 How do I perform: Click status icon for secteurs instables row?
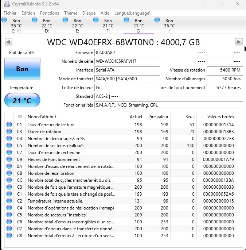click(9, 215)
